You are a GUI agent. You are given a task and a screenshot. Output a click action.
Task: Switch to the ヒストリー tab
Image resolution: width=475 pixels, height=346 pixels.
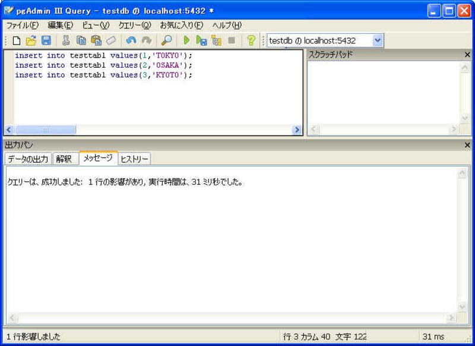coord(134,159)
